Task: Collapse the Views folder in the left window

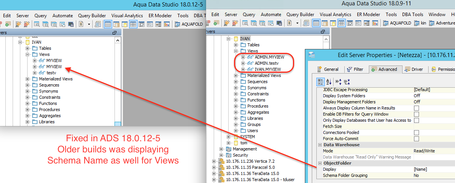Action: [27, 54]
